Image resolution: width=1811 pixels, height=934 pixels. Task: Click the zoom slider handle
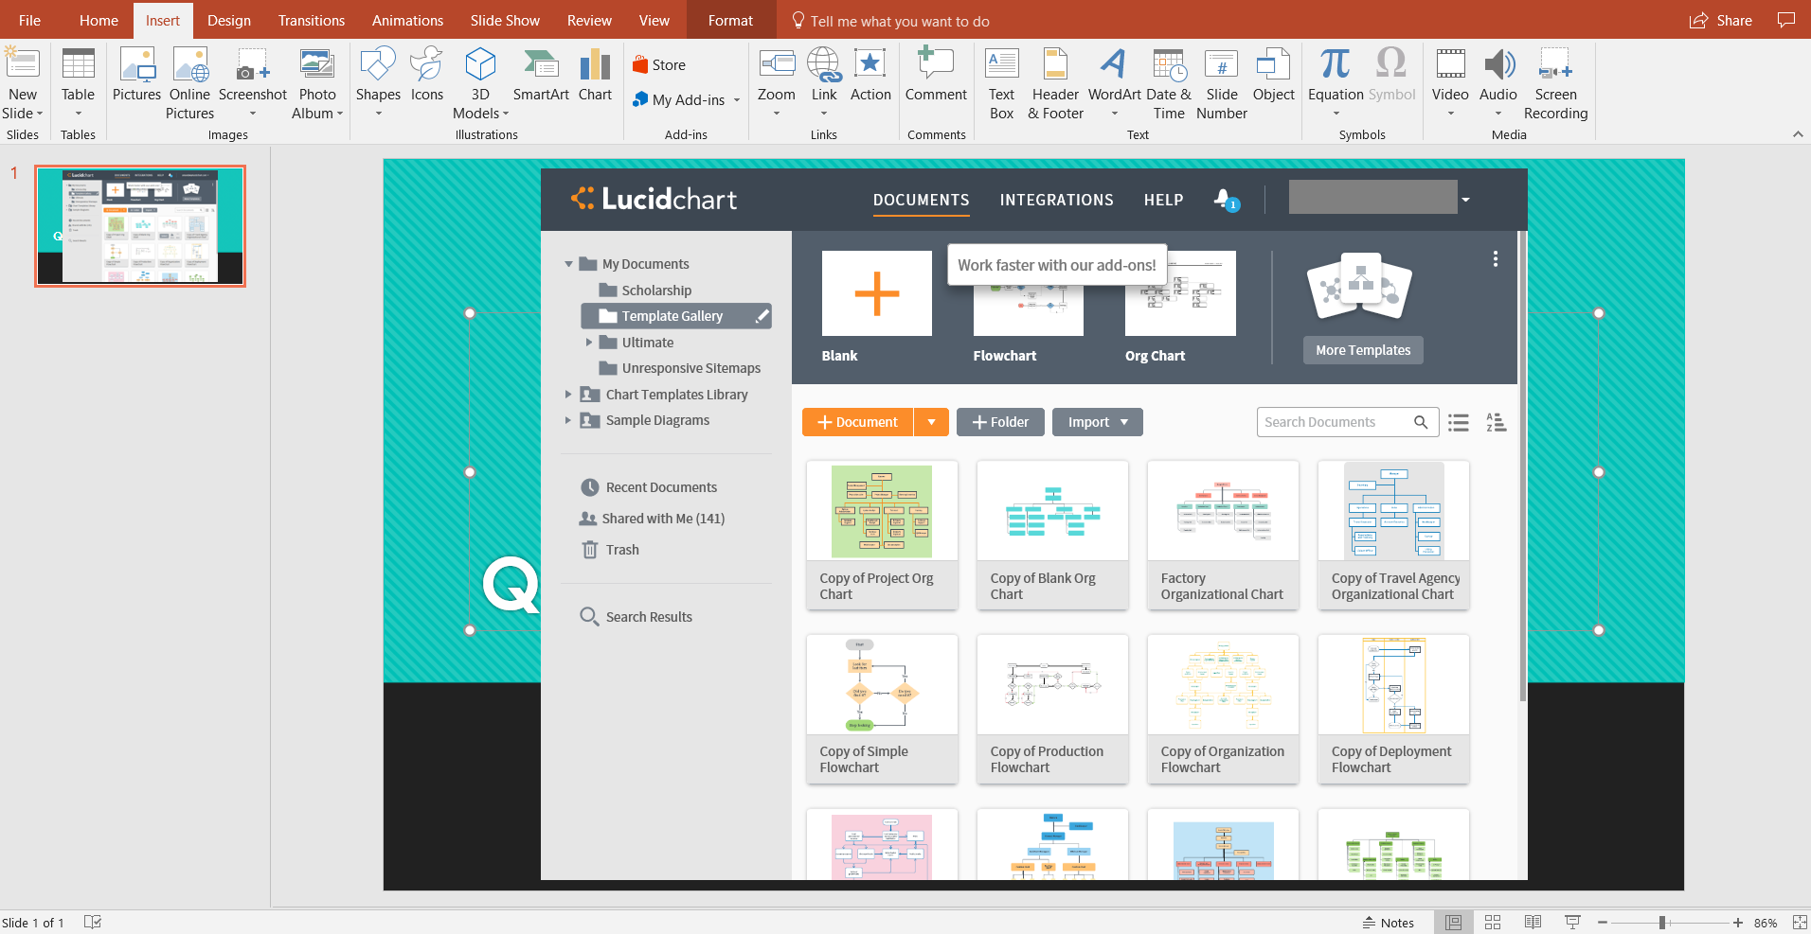1662,923
